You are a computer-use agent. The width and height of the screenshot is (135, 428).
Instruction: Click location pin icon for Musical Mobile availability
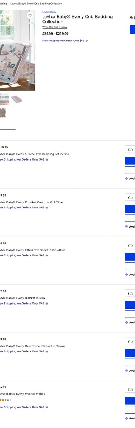[x=126, y=418]
